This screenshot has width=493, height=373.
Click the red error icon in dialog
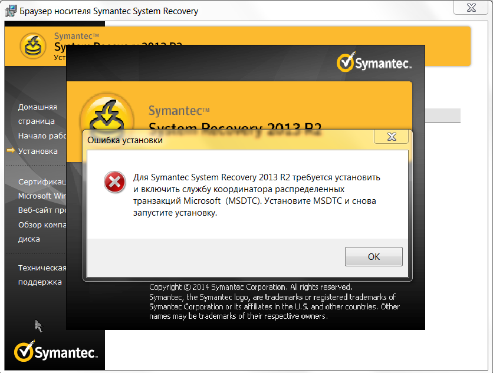114,183
